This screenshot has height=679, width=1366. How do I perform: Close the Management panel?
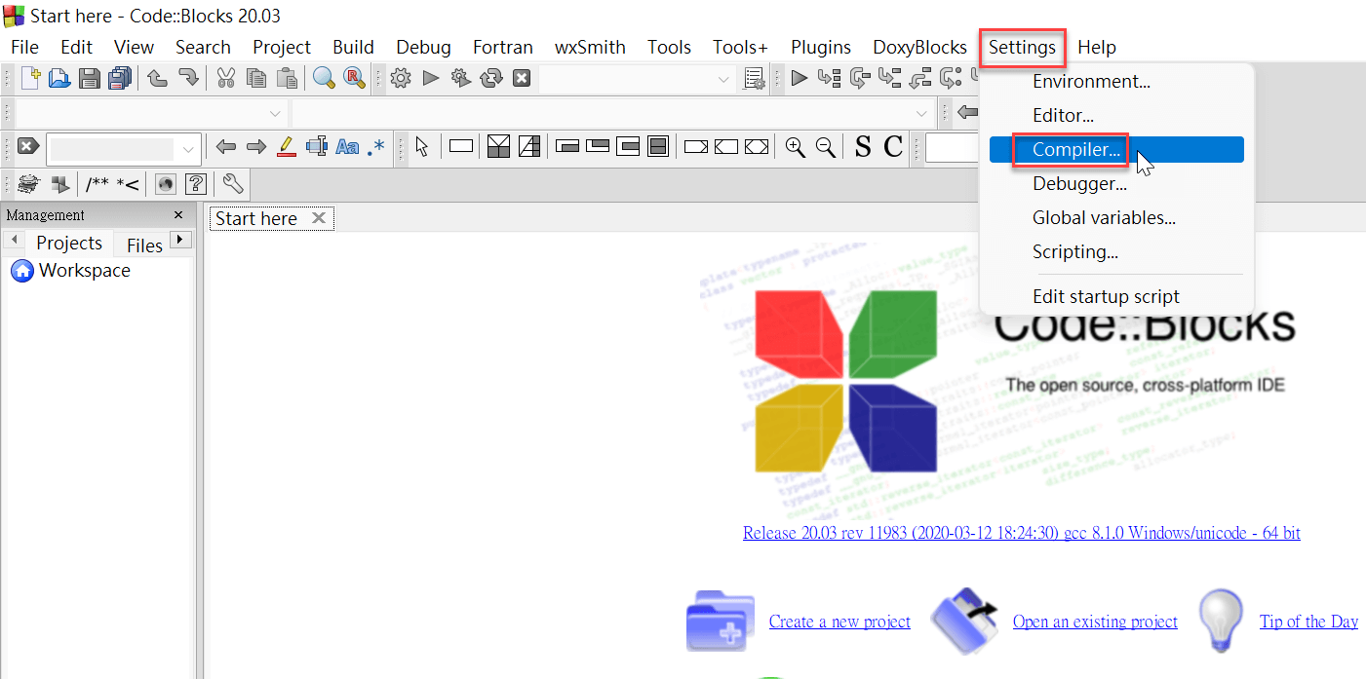178,215
